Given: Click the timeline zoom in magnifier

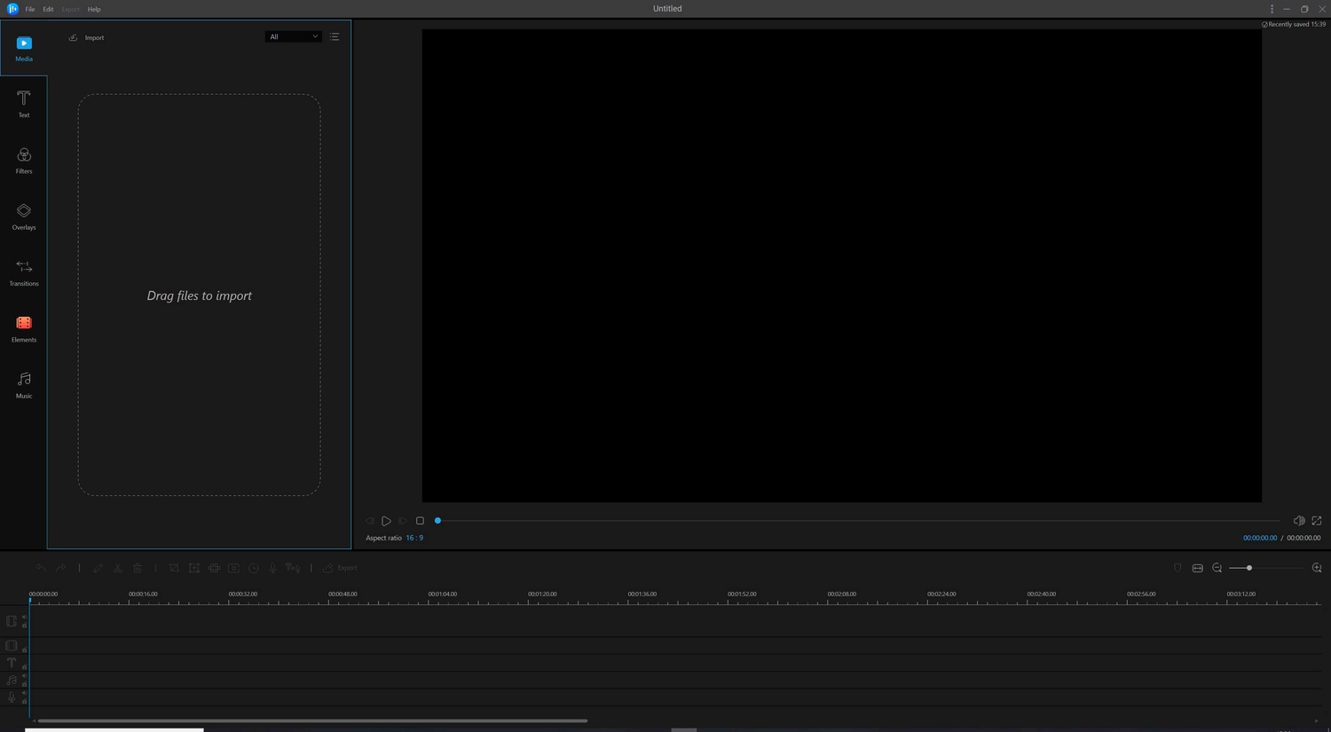Looking at the screenshot, I should 1317,568.
